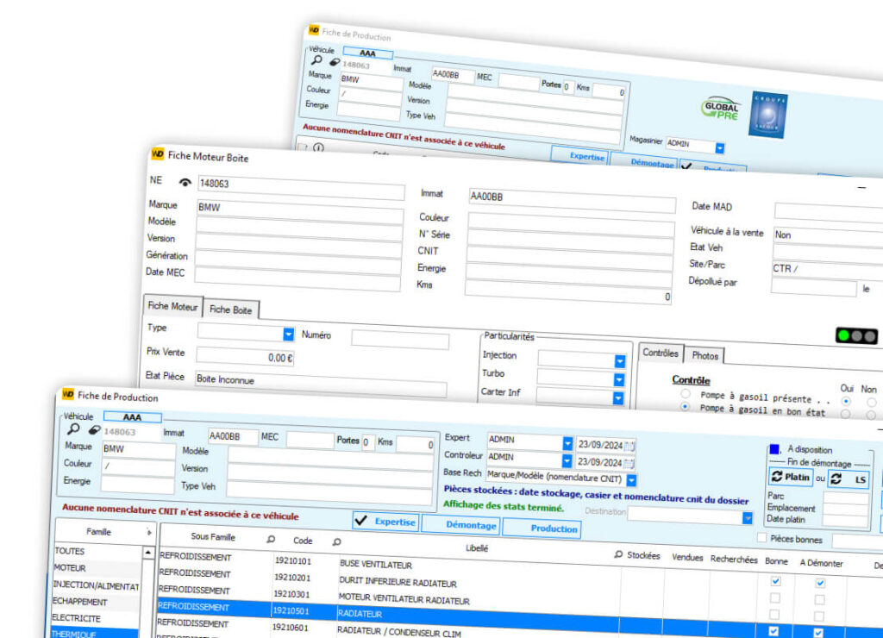The width and height of the screenshot is (883, 638).
Task: Click the Numéro field in Fiche Moteur tab
Action: pos(400,340)
